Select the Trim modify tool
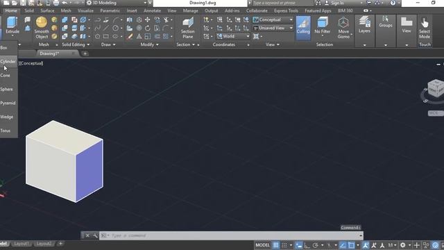 click(166, 19)
